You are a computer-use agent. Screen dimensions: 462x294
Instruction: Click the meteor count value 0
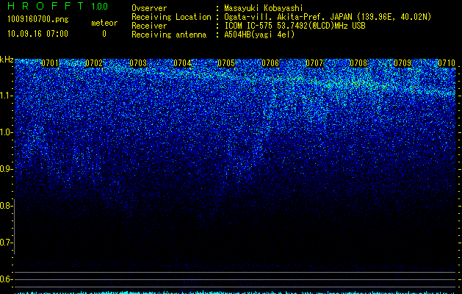104,34
